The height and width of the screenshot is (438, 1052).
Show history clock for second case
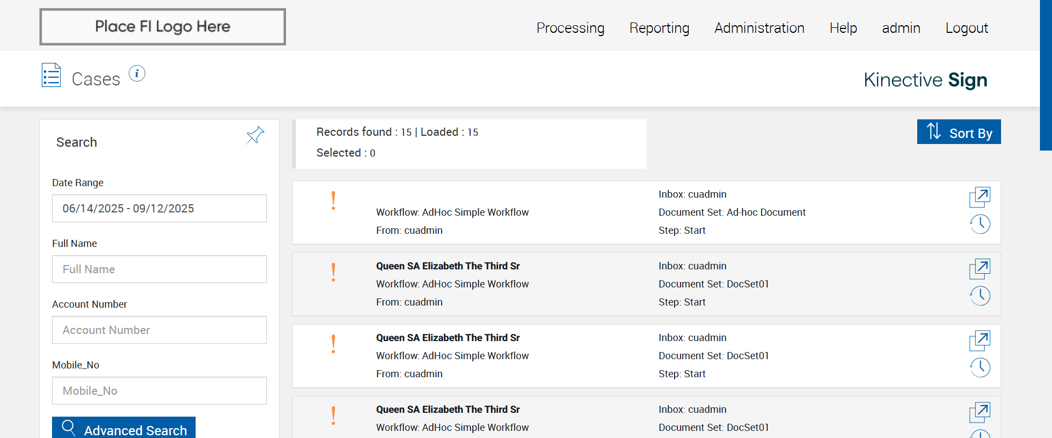pos(980,296)
